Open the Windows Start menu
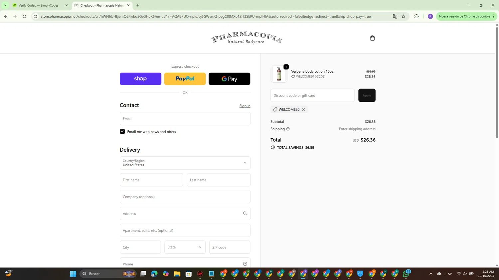 (x=73, y=274)
